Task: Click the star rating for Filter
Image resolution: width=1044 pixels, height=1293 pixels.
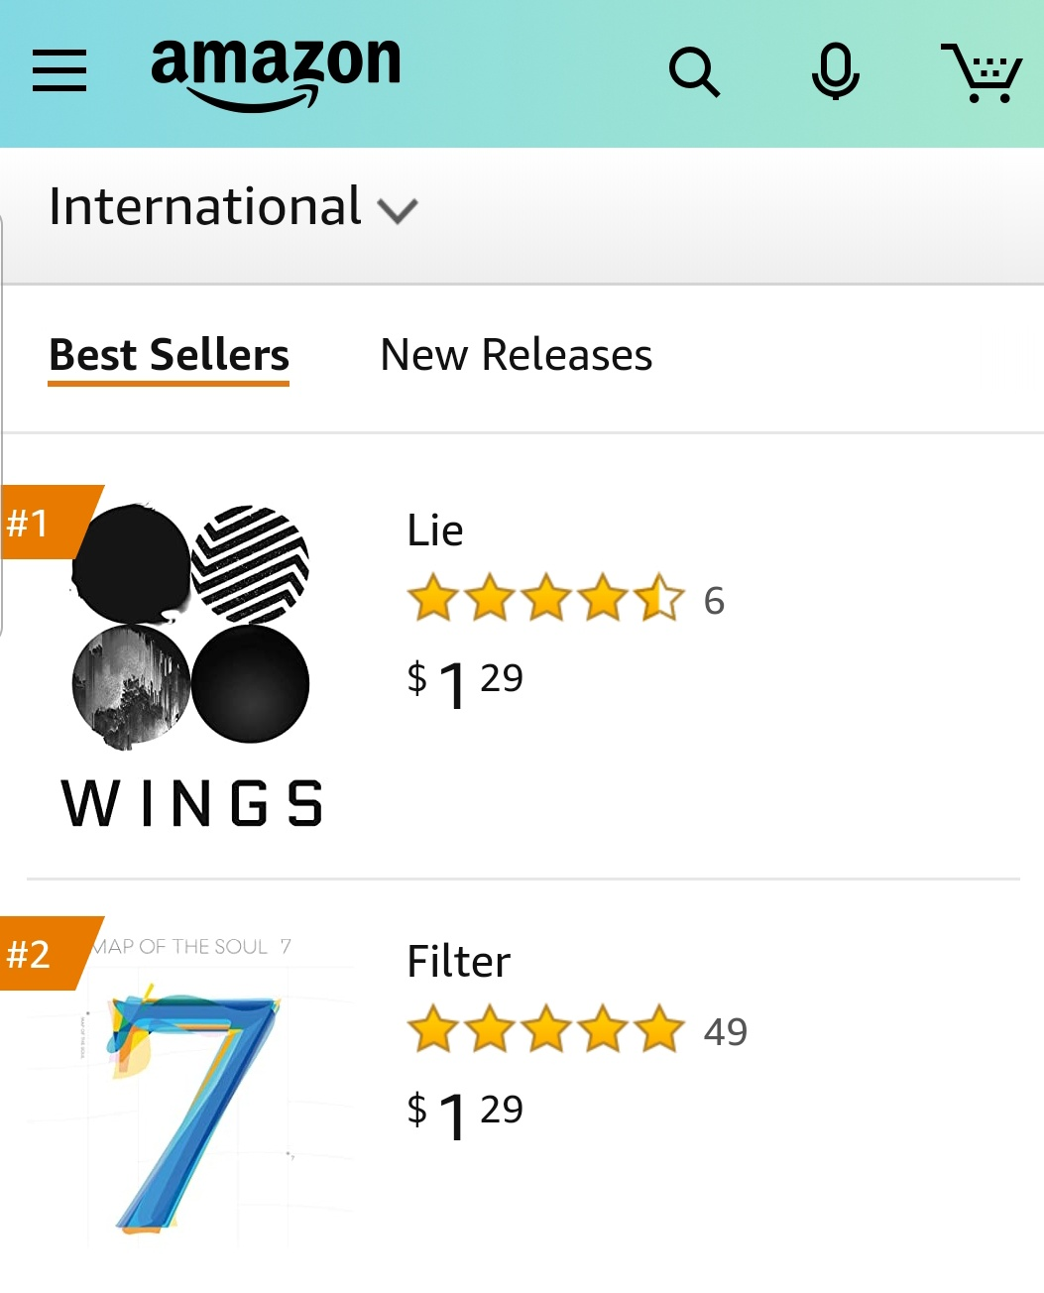Action: (545, 1030)
